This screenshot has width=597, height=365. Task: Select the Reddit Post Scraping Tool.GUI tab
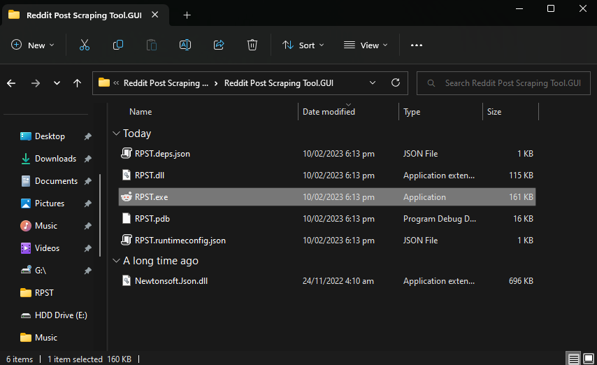[84, 15]
